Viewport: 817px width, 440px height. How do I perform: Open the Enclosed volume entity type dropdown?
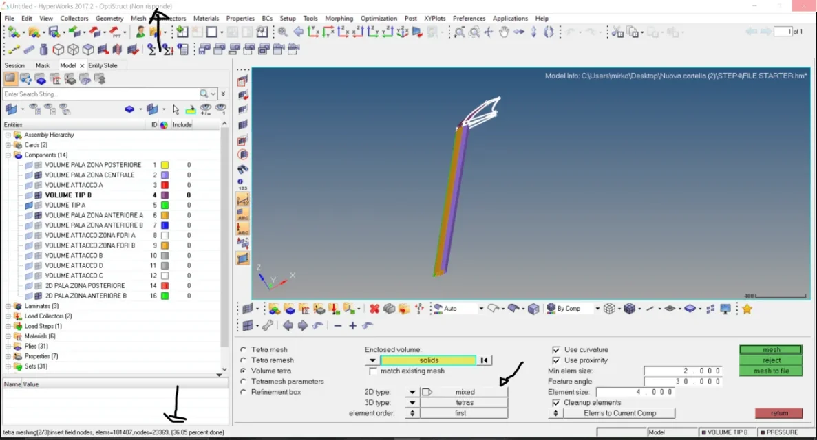[x=372, y=360]
